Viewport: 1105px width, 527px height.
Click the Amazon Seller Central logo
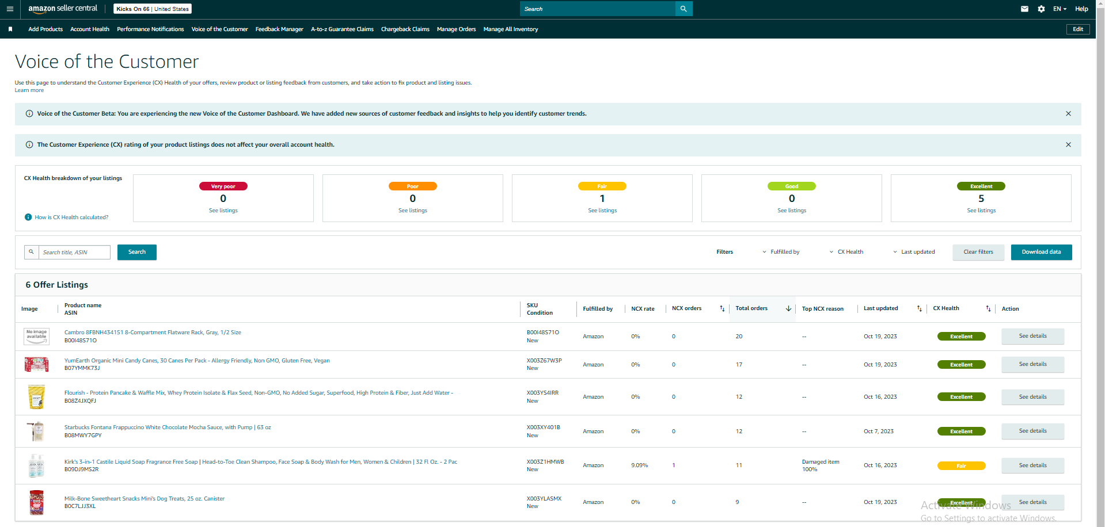(63, 9)
